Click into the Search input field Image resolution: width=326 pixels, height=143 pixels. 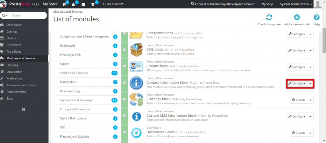[x=28, y=16]
